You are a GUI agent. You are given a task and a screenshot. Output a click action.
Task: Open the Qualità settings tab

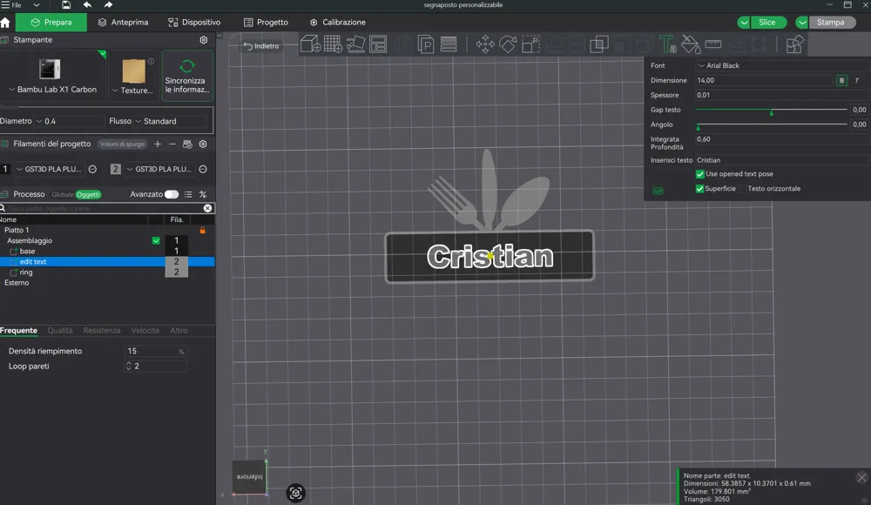click(60, 331)
